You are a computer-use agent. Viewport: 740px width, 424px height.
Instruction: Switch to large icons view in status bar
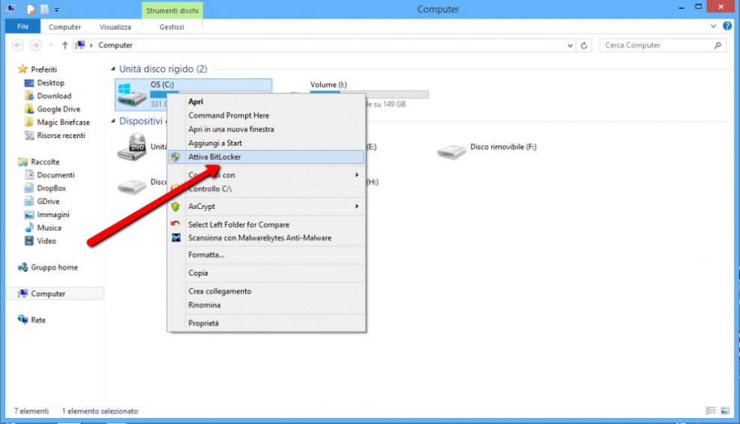click(725, 411)
